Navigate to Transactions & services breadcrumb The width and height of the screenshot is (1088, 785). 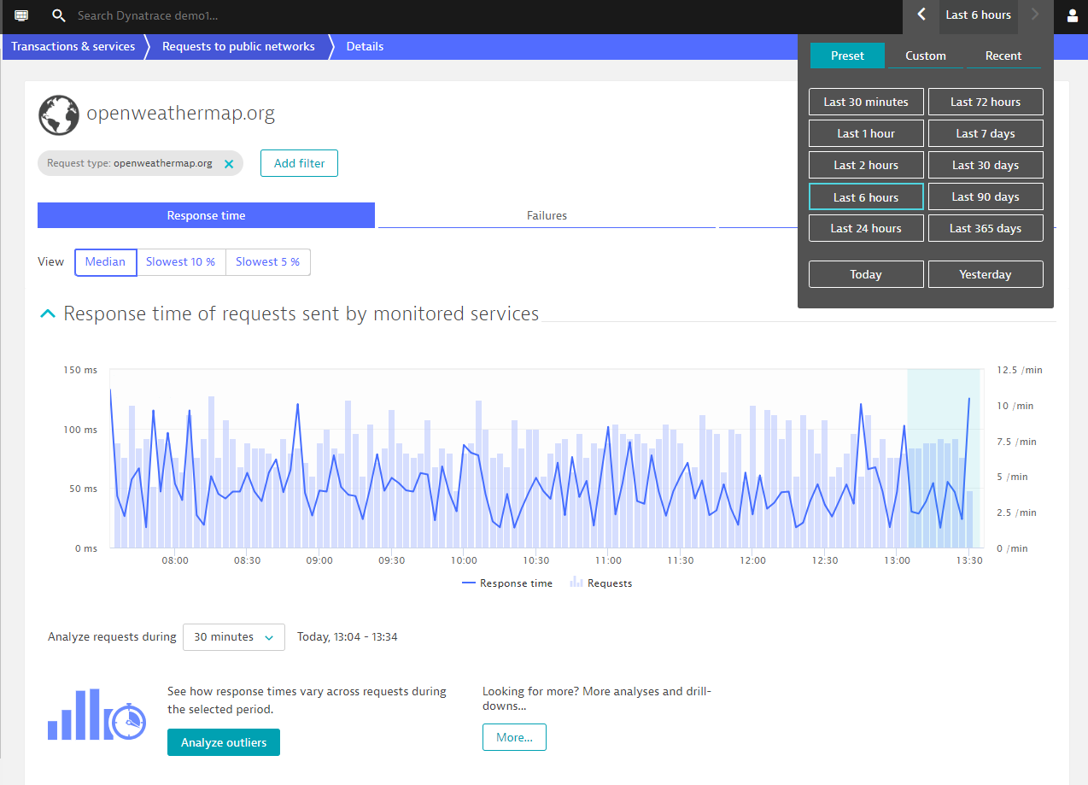tap(73, 46)
